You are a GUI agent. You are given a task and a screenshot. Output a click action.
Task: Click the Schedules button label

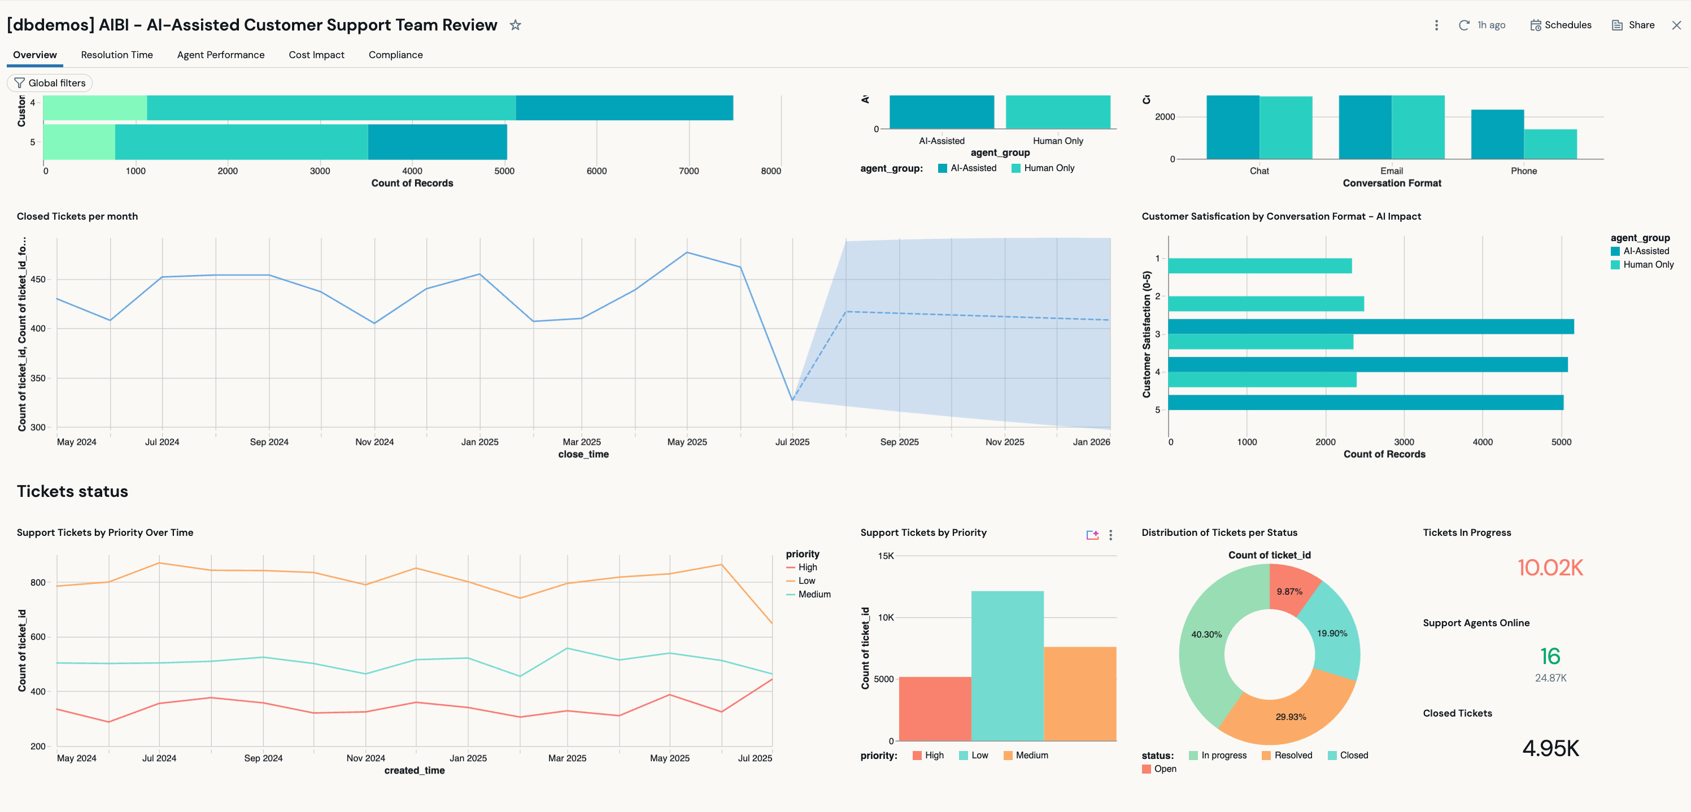(1567, 25)
